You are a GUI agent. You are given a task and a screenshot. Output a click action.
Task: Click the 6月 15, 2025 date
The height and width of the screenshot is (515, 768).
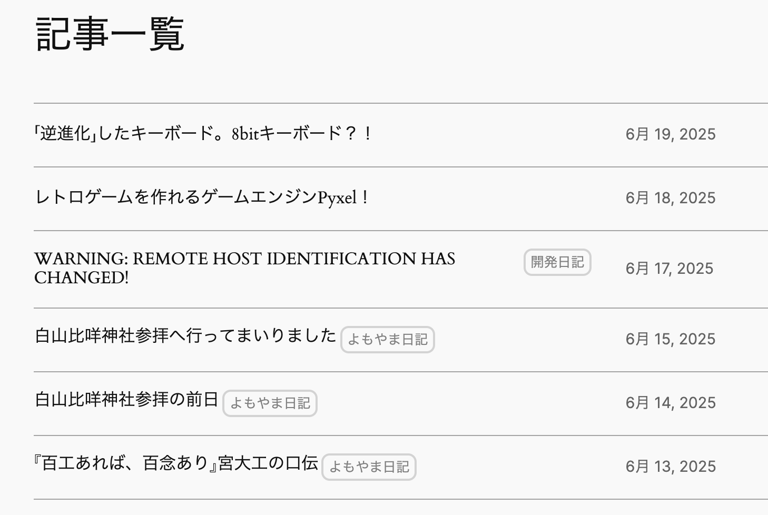point(670,339)
